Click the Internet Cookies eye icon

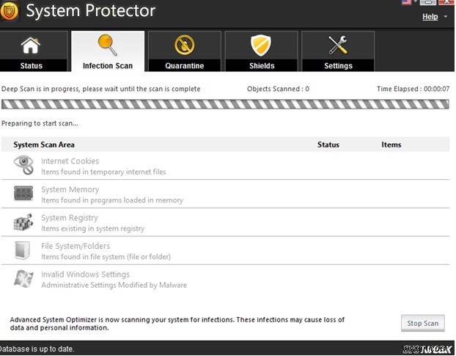pos(23,165)
